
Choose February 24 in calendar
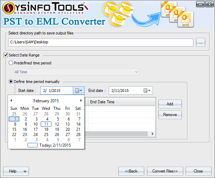pos(36,135)
